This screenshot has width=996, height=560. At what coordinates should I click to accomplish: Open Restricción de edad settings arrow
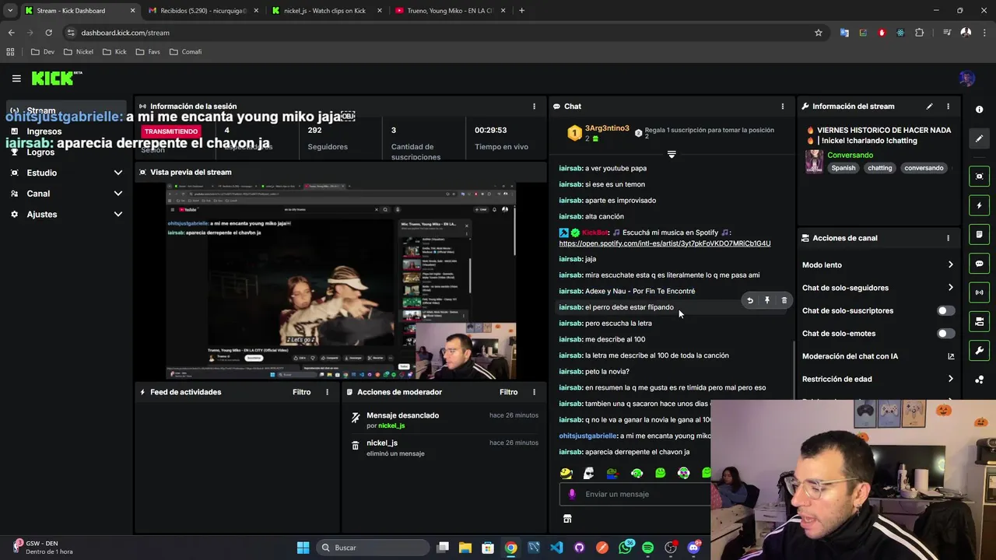(x=950, y=379)
